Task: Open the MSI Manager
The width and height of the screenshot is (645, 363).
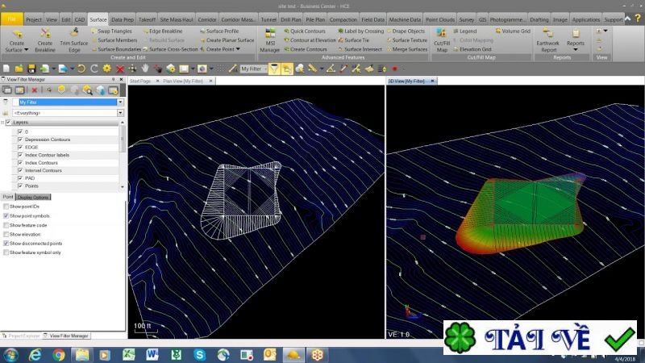Action: click(x=269, y=34)
